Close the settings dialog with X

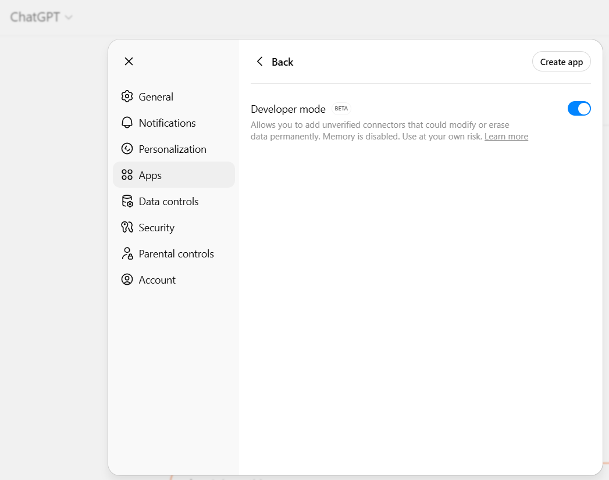129,62
